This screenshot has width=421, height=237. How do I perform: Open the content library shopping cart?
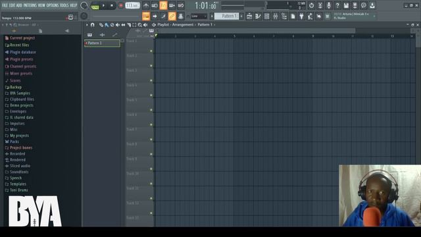[328, 16]
